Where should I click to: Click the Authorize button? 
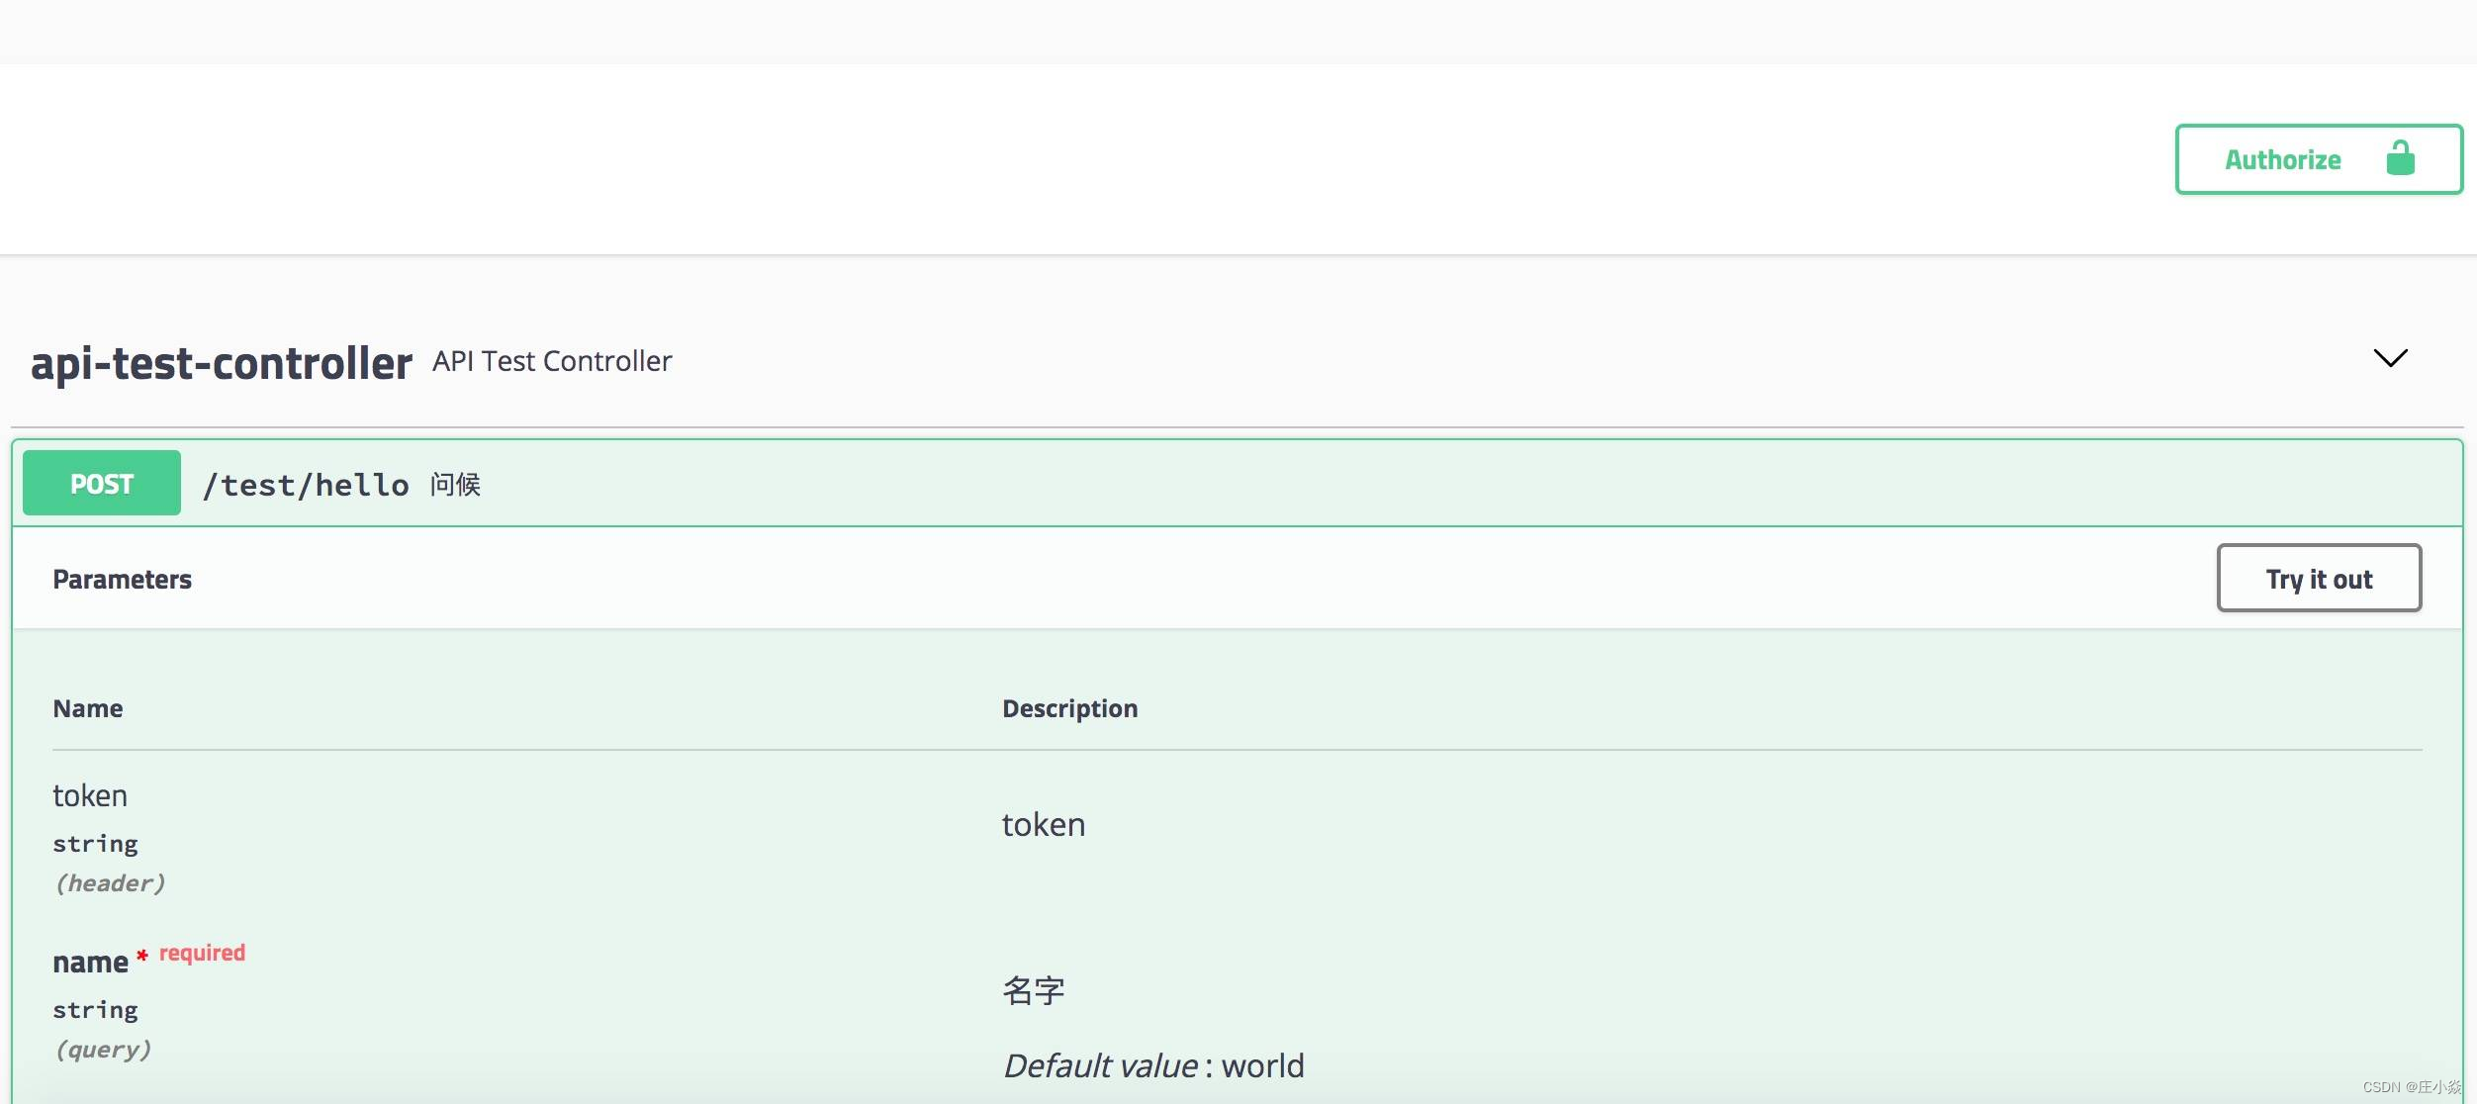click(x=2283, y=160)
